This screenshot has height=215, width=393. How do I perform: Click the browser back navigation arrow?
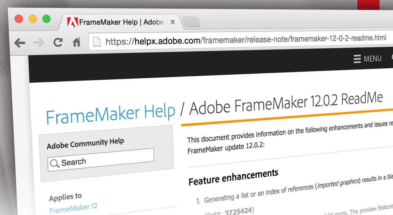(20, 43)
